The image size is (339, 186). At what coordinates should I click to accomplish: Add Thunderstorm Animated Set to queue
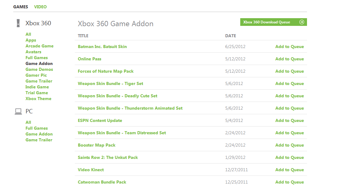point(289,108)
